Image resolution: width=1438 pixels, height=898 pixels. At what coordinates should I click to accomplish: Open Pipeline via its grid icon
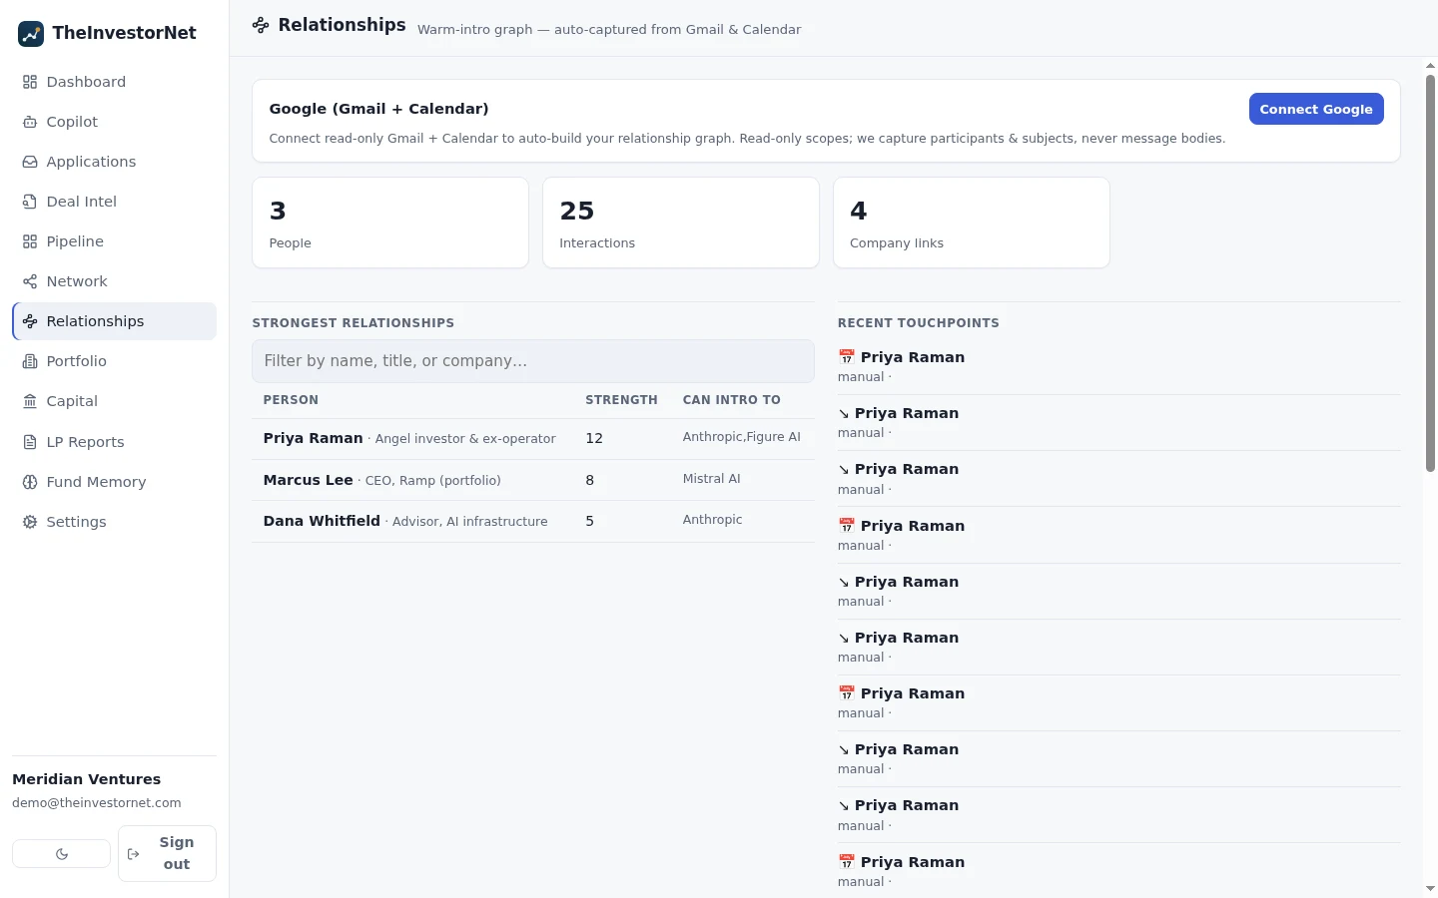click(x=30, y=241)
